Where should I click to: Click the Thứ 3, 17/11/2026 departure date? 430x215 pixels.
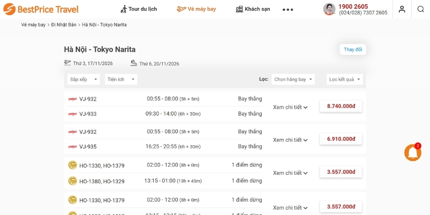click(92, 63)
